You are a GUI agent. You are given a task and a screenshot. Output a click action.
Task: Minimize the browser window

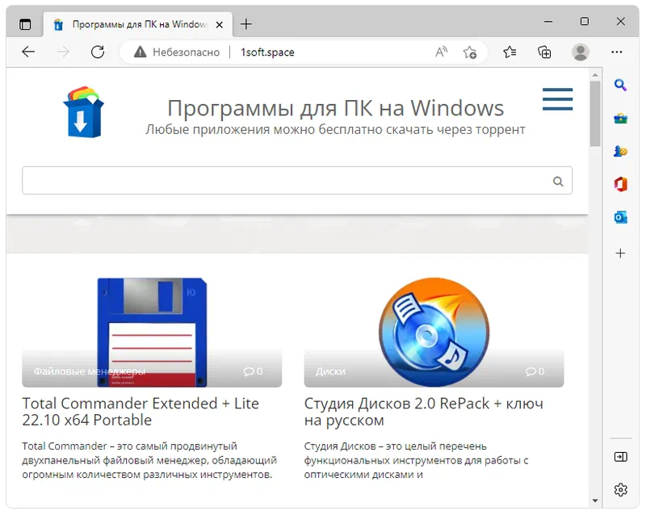click(x=548, y=22)
